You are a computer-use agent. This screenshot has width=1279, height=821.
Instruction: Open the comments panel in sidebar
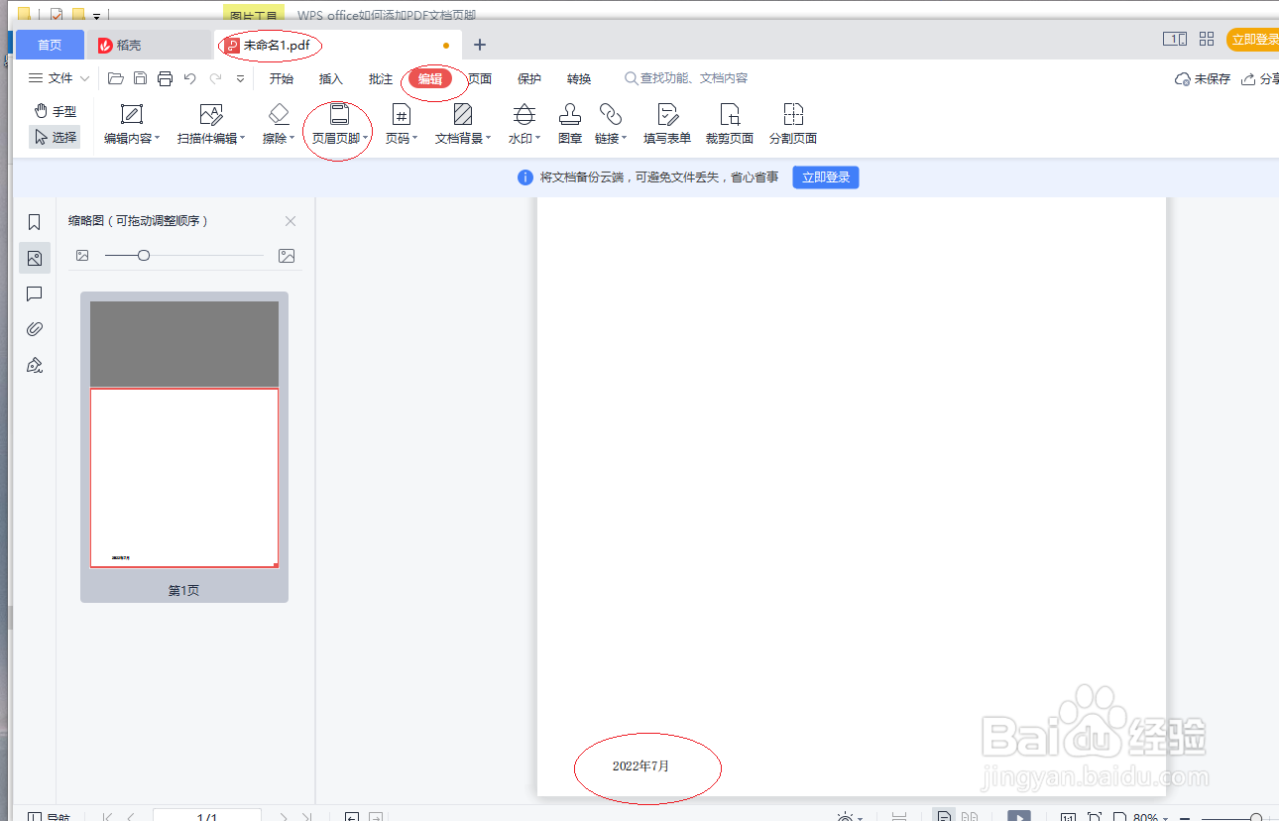[x=35, y=293]
